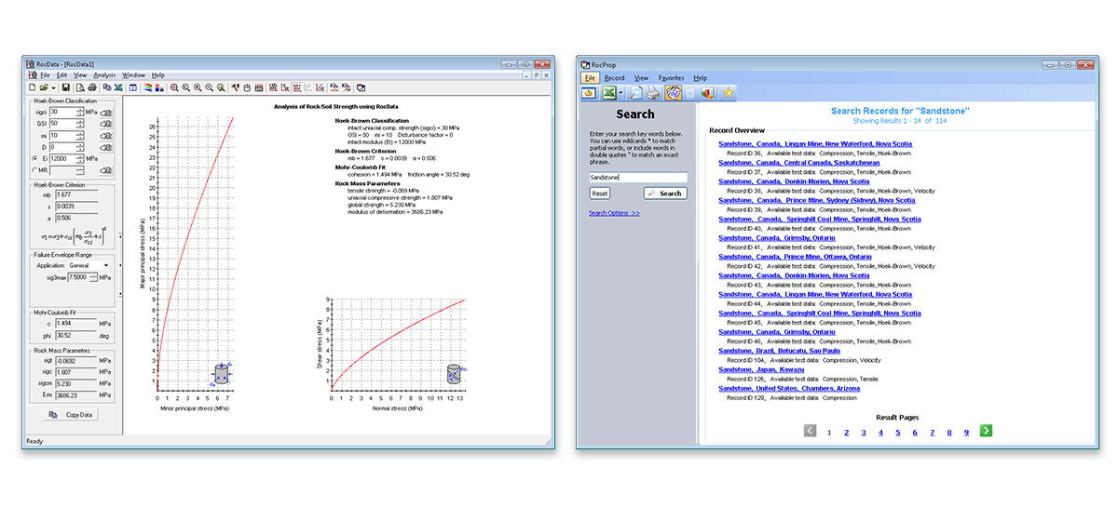
Task: Expand the arrow next to RocData Open icon
Action: [x=53, y=87]
